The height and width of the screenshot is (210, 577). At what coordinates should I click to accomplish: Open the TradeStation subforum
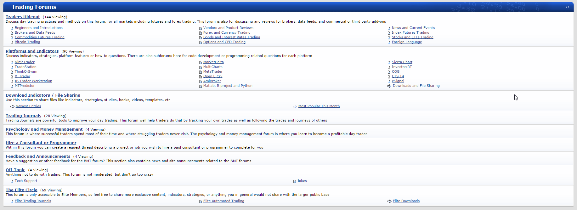(x=25, y=67)
